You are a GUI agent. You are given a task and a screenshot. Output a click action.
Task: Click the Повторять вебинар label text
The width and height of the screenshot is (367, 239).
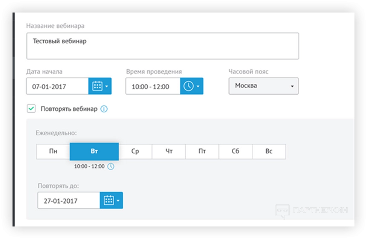69,109
